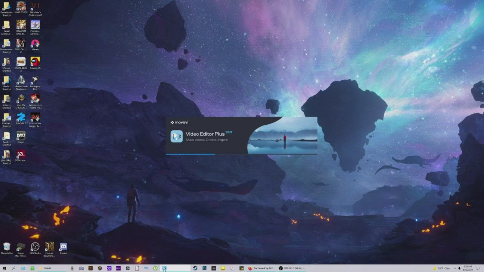
Task: Switch to the OBS 26.1.1 taskbar window
Action: pyautogui.click(x=291, y=268)
